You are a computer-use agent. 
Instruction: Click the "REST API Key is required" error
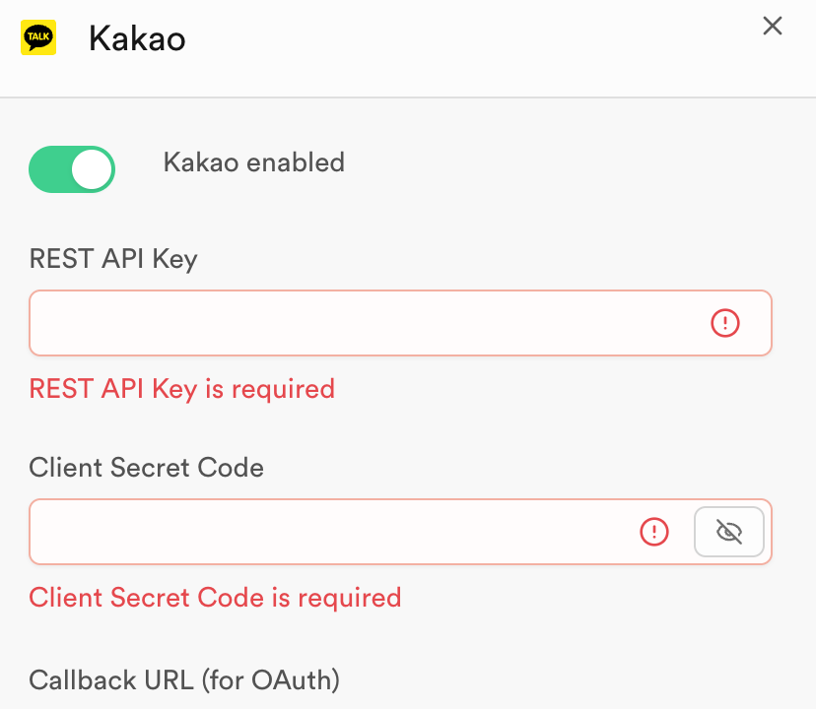182,389
